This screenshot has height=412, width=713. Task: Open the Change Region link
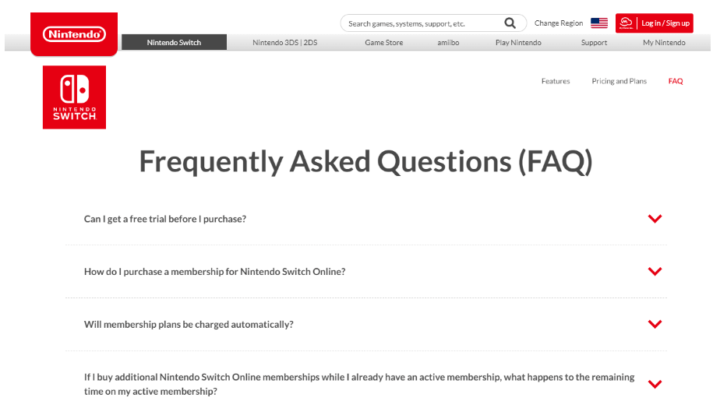(x=559, y=23)
